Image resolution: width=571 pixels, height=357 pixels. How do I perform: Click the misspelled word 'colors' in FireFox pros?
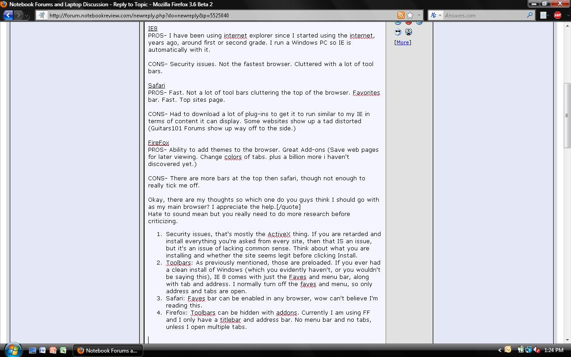(x=233, y=157)
